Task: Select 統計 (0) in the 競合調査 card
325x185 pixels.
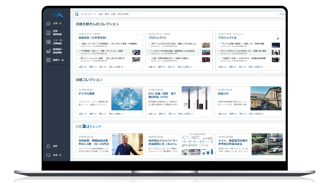Action: click(x=103, y=67)
